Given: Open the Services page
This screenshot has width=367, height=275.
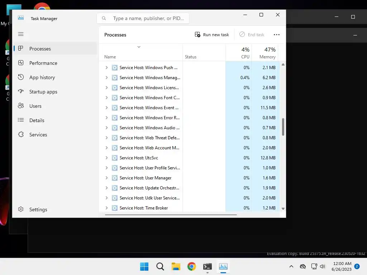Looking at the screenshot, I should pos(56,135).
